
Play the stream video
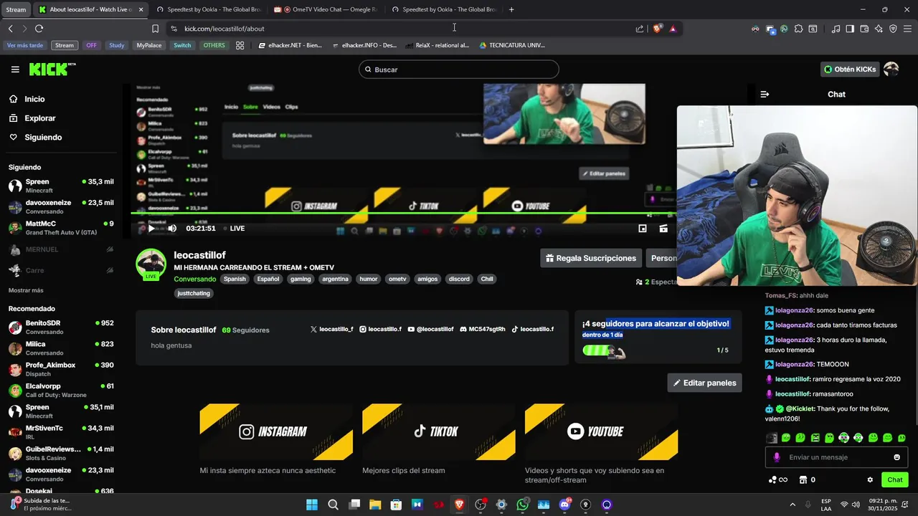(x=150, y=229)
